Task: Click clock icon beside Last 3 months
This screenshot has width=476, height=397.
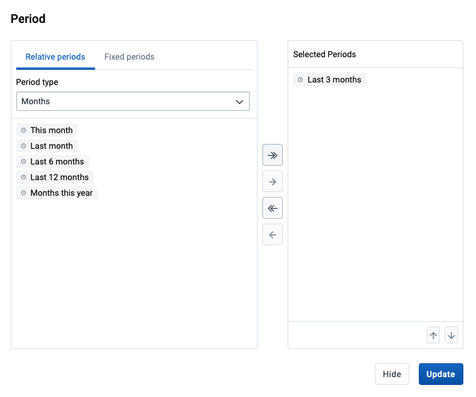Action: 300,80
